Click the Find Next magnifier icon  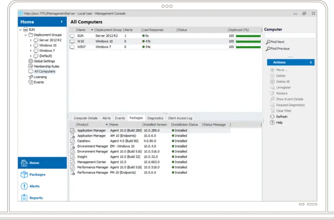pyautogui.click(x=268, y=42)
